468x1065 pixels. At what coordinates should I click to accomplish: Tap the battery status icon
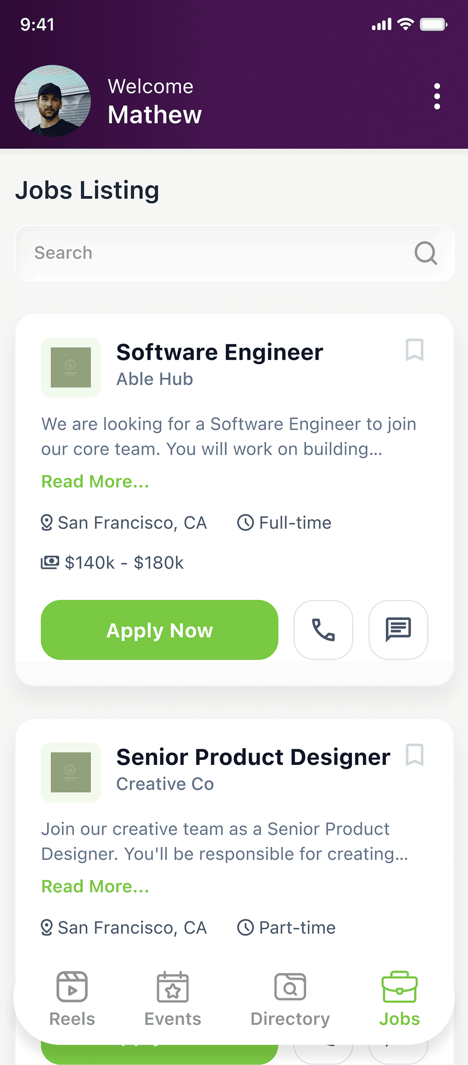tap(433, 24)
